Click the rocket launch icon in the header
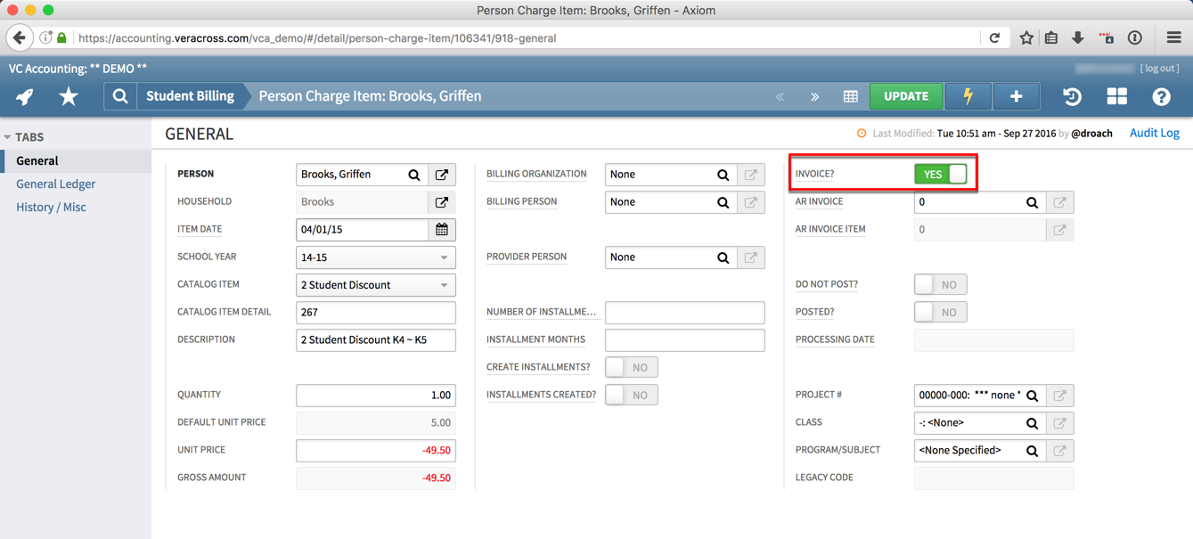Image resolution: width=1193 pixels, height=539 pixels. (22, 96)
